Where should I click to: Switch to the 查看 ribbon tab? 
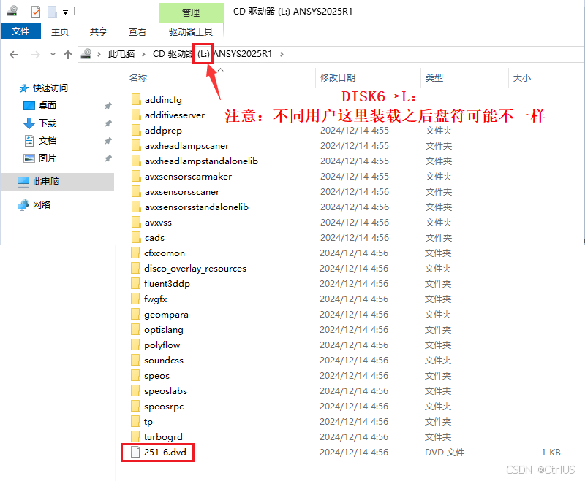click(x=137, y=32)
